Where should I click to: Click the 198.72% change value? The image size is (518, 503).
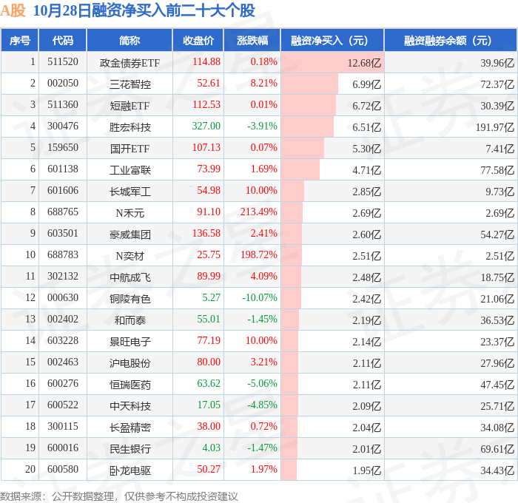coord(259,255)
